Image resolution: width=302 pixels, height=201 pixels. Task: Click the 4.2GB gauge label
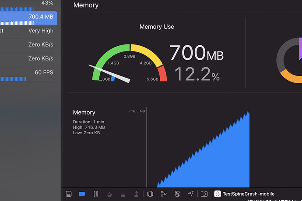click(x=146, y=63)
